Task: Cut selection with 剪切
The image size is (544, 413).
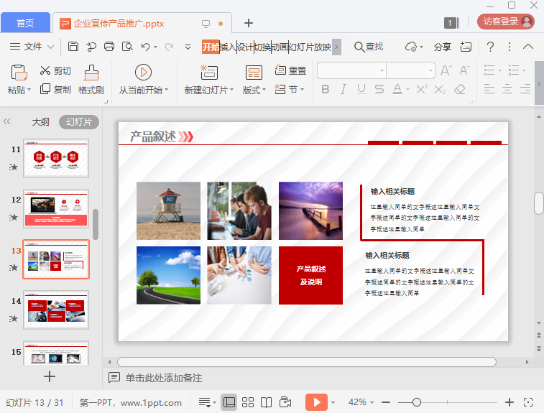Action: (x=55, y=70)
